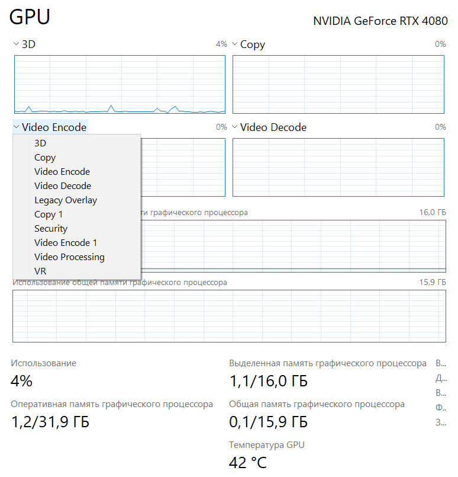Open the 3D graph engine dropdown
458x477 pixels.
(x=24, y=44)
